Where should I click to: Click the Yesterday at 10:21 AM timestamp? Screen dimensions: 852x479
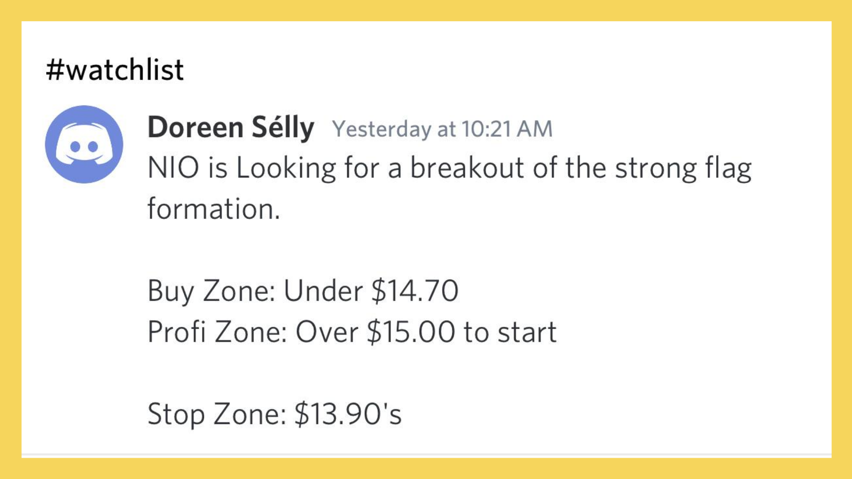(442, 129)
